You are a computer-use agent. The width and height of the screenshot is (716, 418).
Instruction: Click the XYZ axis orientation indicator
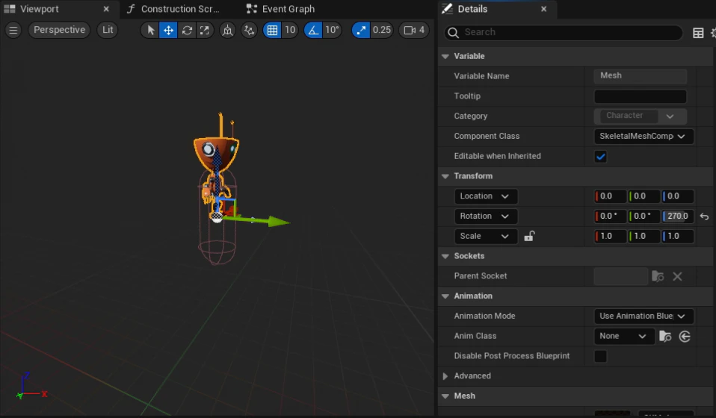tap(31, 387)
